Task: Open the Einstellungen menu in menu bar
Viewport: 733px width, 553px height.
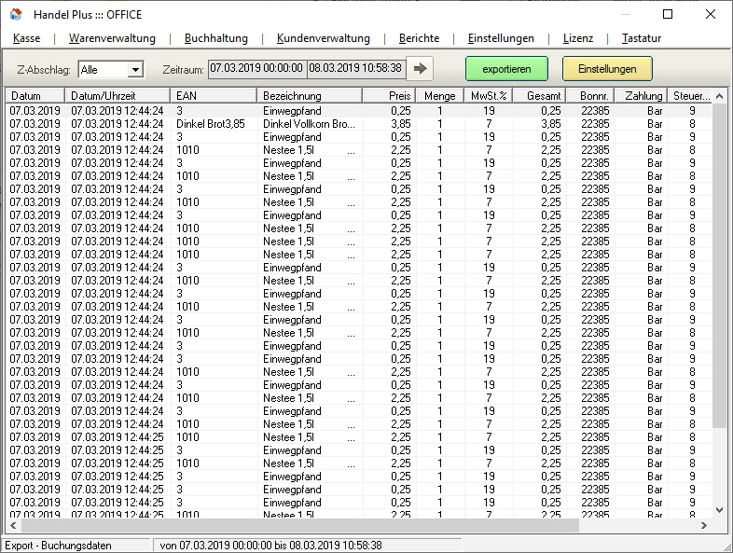Action: point(501,38)
